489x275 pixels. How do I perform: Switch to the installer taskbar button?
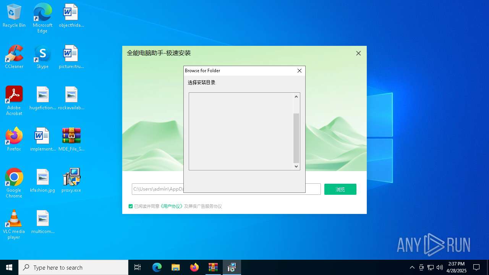[x=232, y=267]
